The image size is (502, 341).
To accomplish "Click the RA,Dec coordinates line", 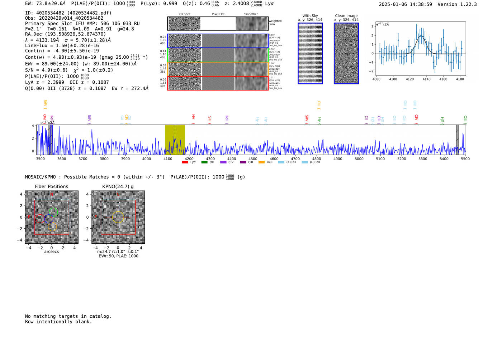I will pos(66,34).
